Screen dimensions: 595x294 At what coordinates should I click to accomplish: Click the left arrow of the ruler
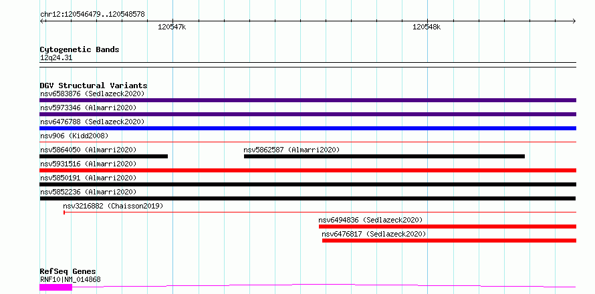(41, 21)
